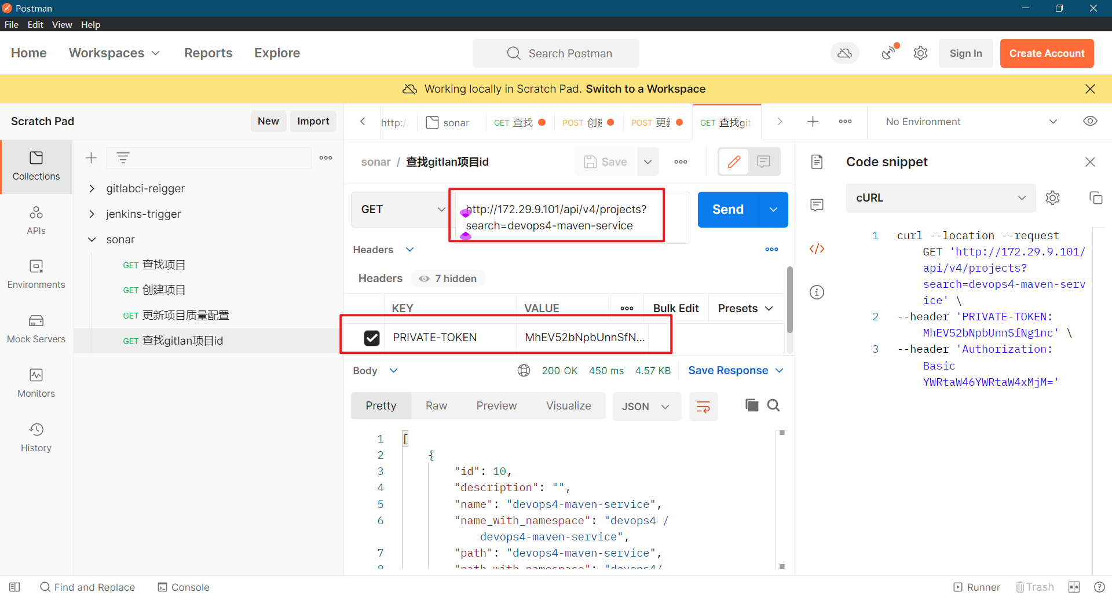This screenshot has height=596, width=1112.
Task: Click the filter collections icon
Action: tap(123, 158)
